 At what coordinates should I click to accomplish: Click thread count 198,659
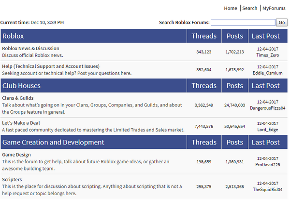click(x=204, y=162)
